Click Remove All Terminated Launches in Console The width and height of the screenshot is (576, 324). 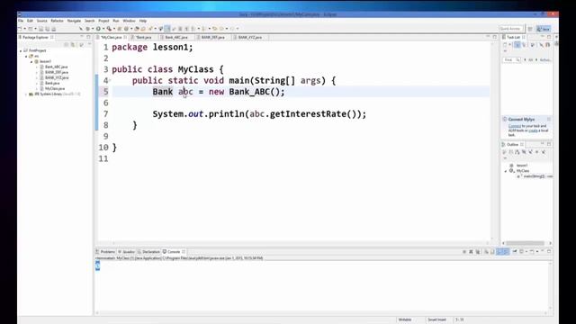478,252
